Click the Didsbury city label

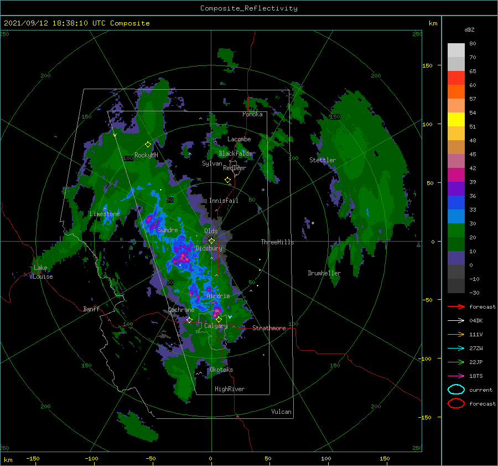click(x=209, y=248)
